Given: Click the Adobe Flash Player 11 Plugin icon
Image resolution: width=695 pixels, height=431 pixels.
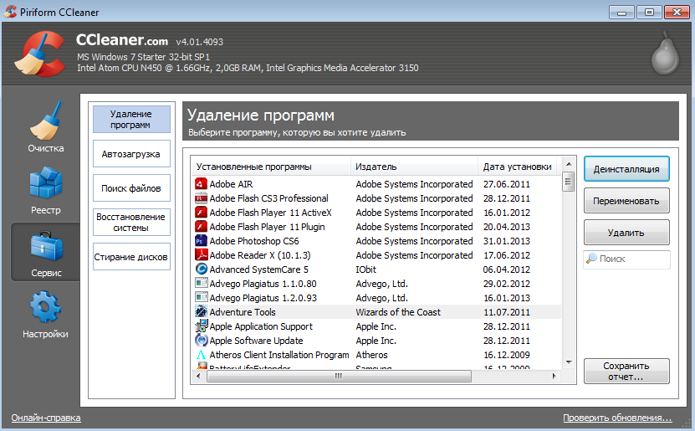Looking at the screenshot, I should coord(202,227).
